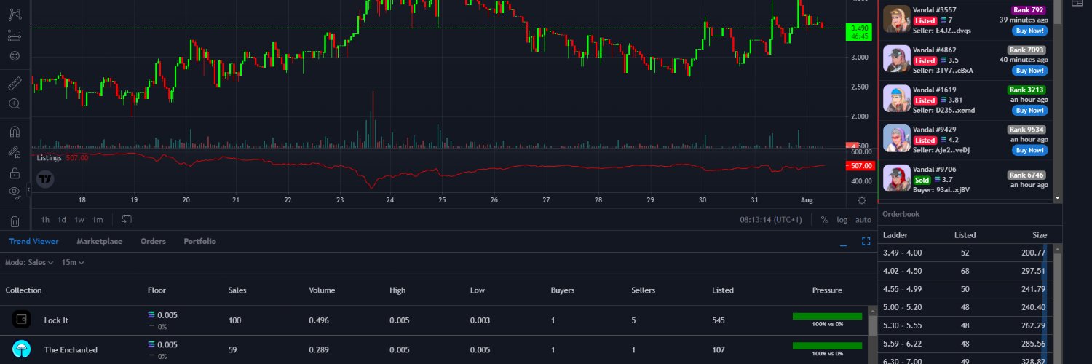1092x364 pixels.
Task: Collapse the drawing toolbar arrow
Action: coord(28,189)
